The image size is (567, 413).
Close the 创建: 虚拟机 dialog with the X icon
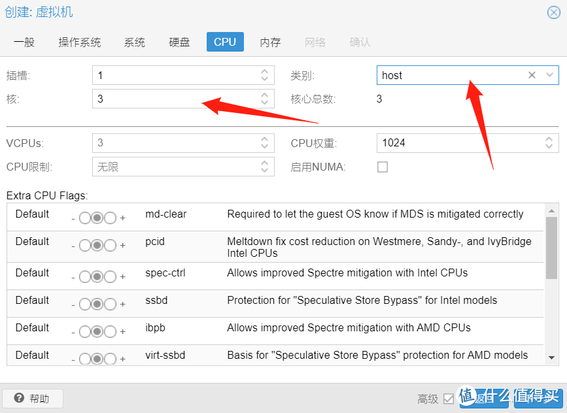555,12
